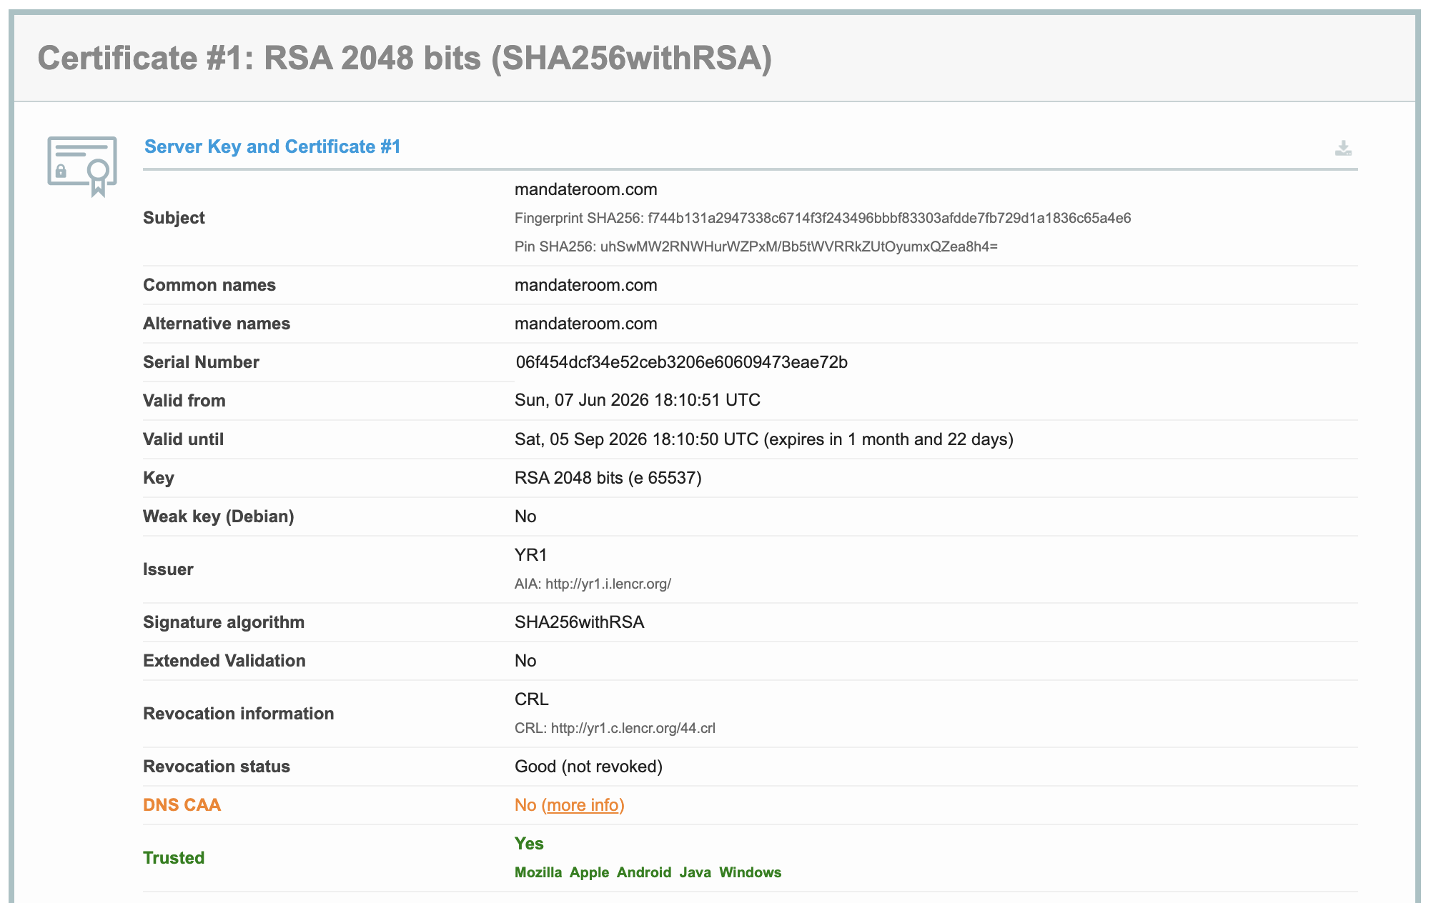This screenshot has height=903, width=1431.
Task: Click the green Trusted Yes value
Action: (x=529, y=844)
